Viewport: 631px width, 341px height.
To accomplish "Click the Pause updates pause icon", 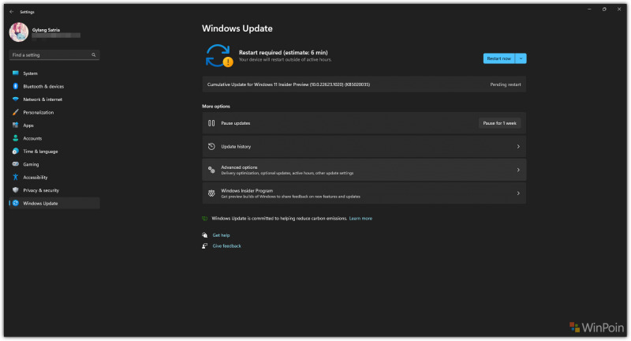I will [211, 123].
